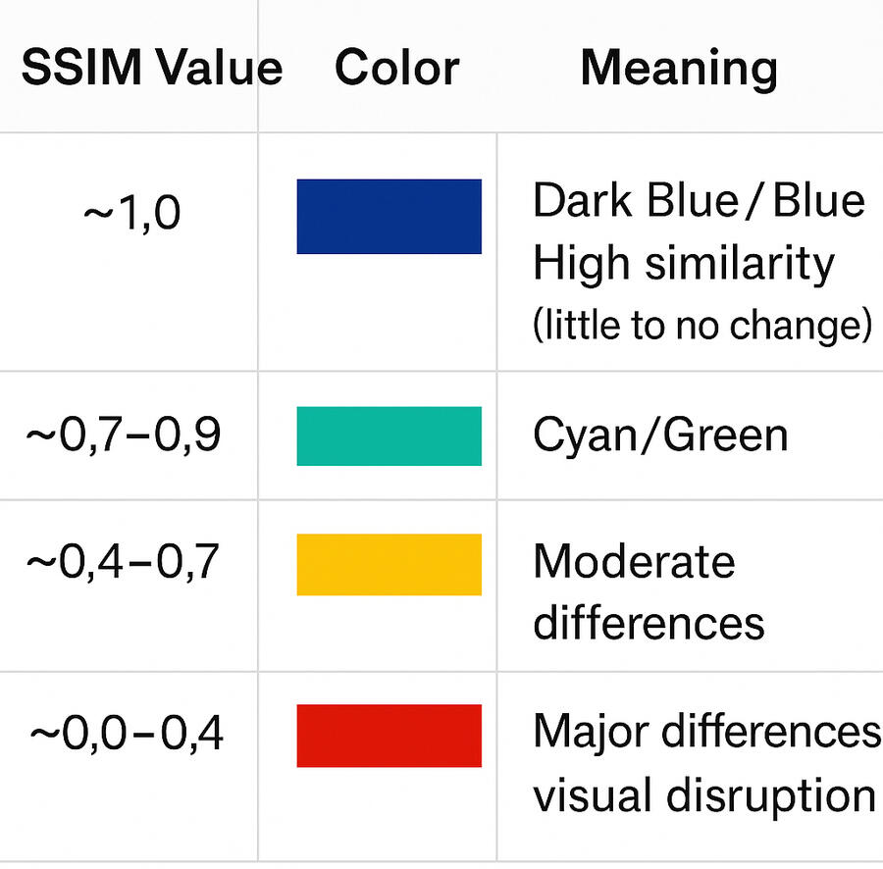Click the "Color" column header

tap(396, 69)
